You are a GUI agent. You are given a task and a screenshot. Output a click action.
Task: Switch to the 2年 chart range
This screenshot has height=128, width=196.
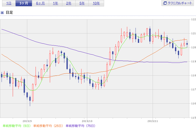tap(69, 3)
